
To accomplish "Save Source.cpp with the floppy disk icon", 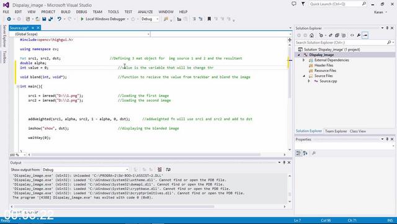I will (44, 19).
